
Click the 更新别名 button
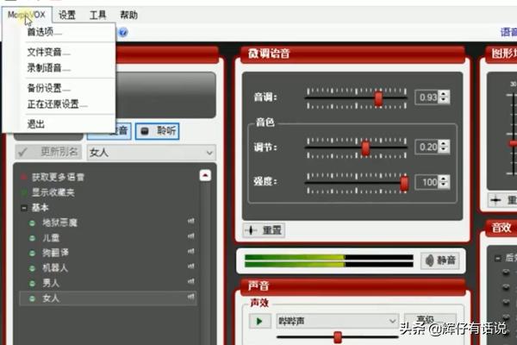[x=48, y=152]
